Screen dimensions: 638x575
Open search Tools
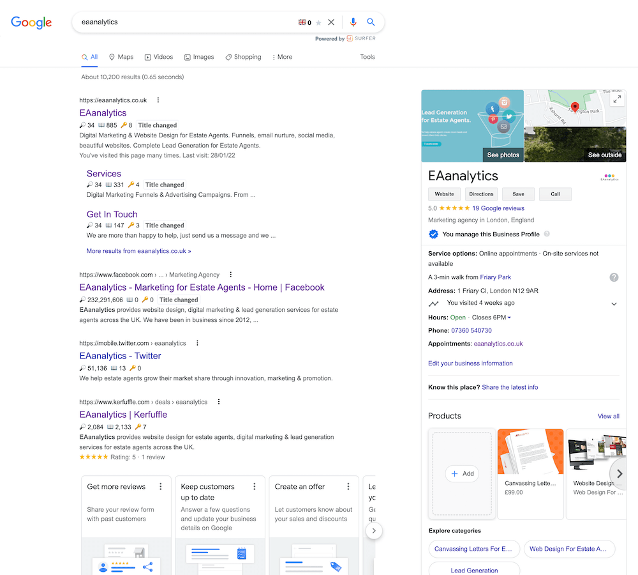point(367,57)
